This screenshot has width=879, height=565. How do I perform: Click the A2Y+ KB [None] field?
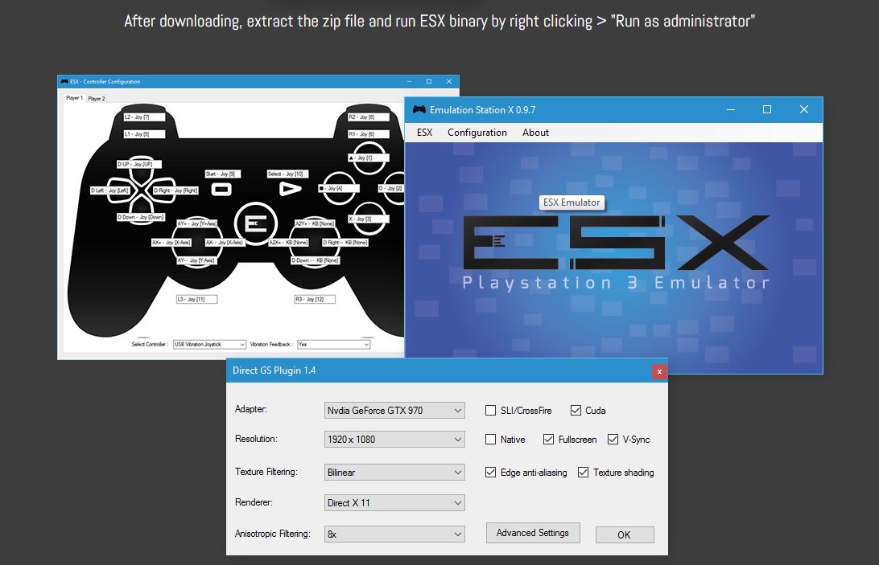click(315, 223)
